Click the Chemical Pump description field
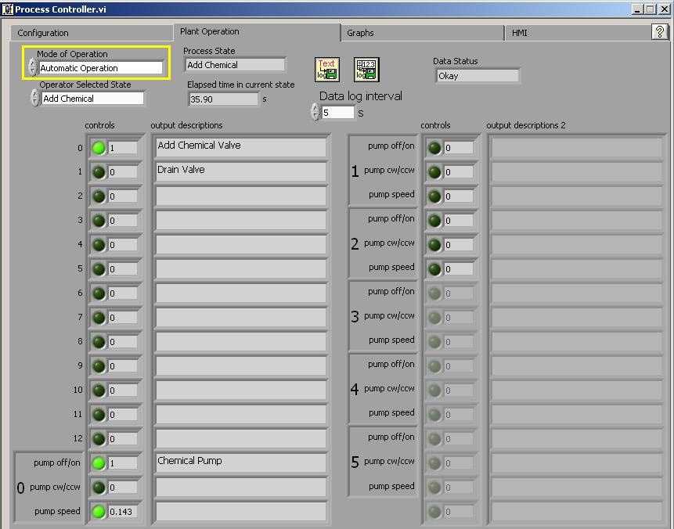The image size is (674, 529). [241, 463]
